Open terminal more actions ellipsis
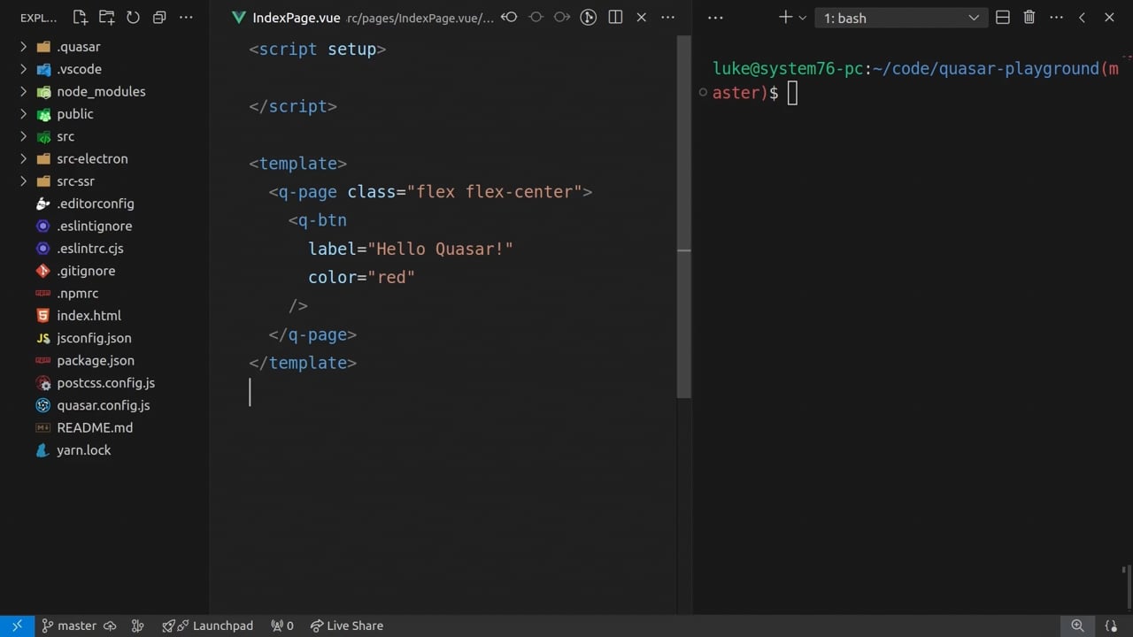The image size is (1133, 637). pos(1056,18)
